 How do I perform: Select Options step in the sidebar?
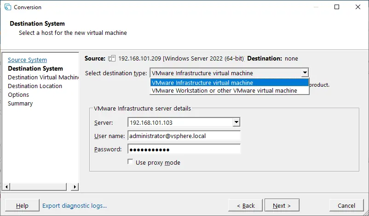coord(18,95)
